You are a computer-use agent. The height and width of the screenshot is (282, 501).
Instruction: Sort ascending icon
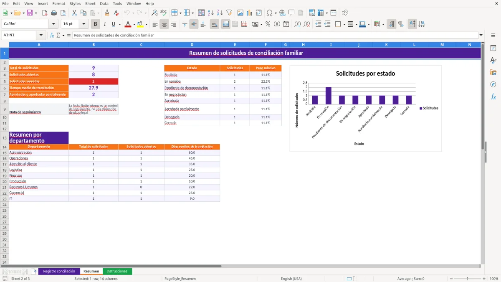click(211, 13)
